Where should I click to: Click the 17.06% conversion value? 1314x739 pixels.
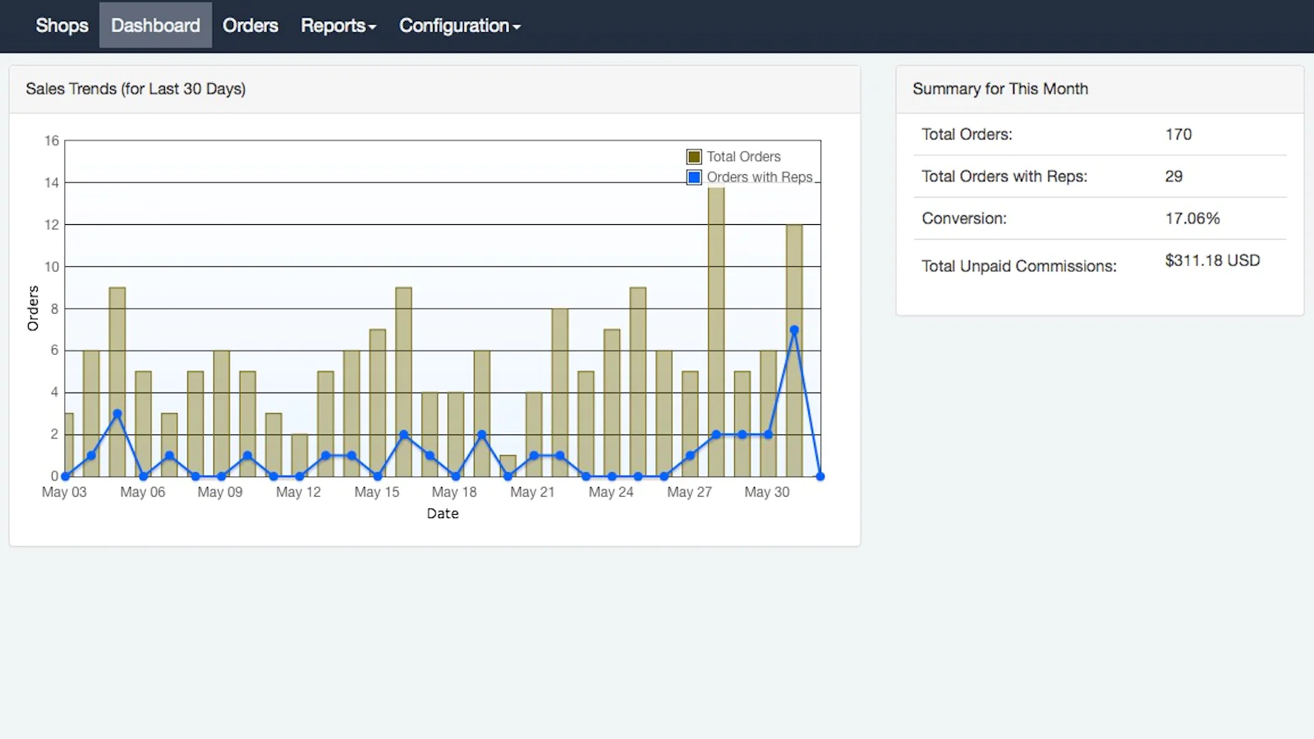click(1192, 218)
